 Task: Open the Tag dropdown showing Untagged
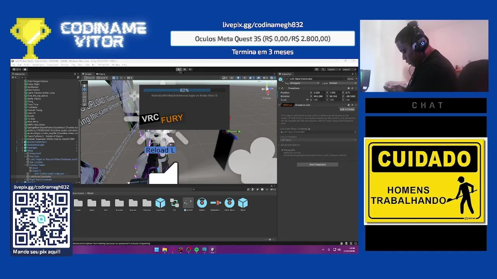[x=304, y=83]
